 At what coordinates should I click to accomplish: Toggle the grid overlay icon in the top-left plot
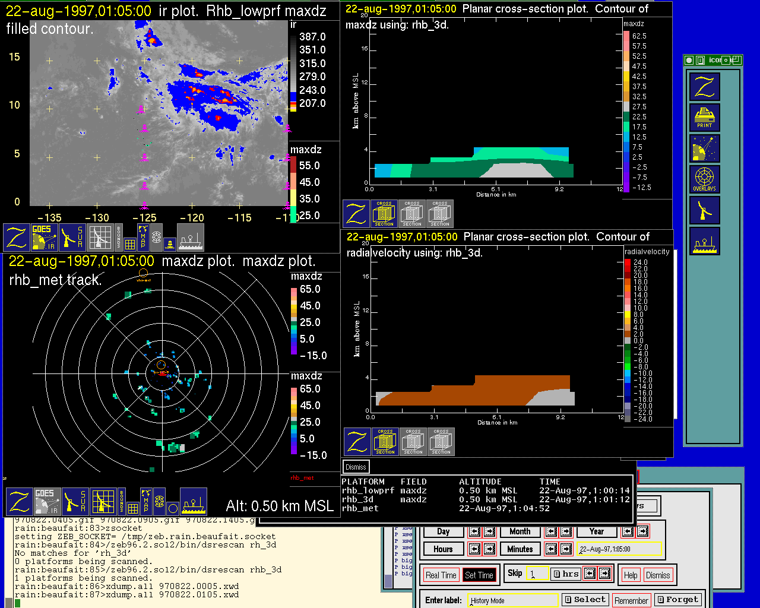[x=129, y=243]
